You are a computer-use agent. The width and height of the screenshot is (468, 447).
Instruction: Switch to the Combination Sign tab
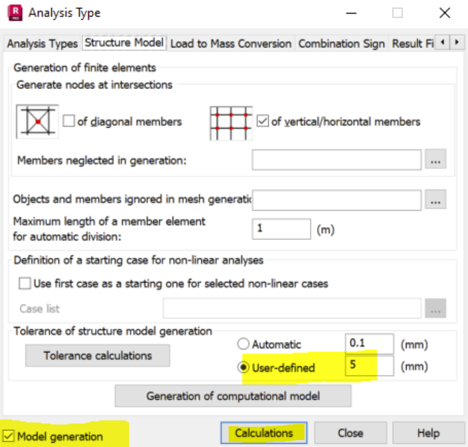[x=341, y=44]
